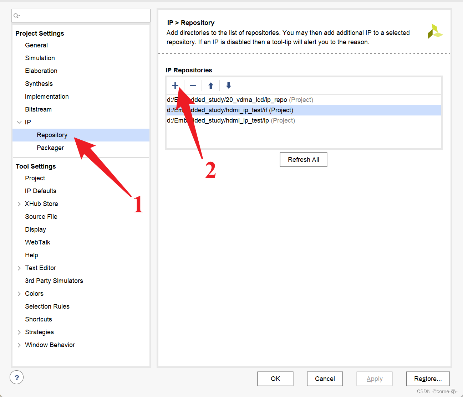Select repository path hdmi_ip_test/if
The height and width of the screenshot is (397, 463).
[x=304, y=110]
